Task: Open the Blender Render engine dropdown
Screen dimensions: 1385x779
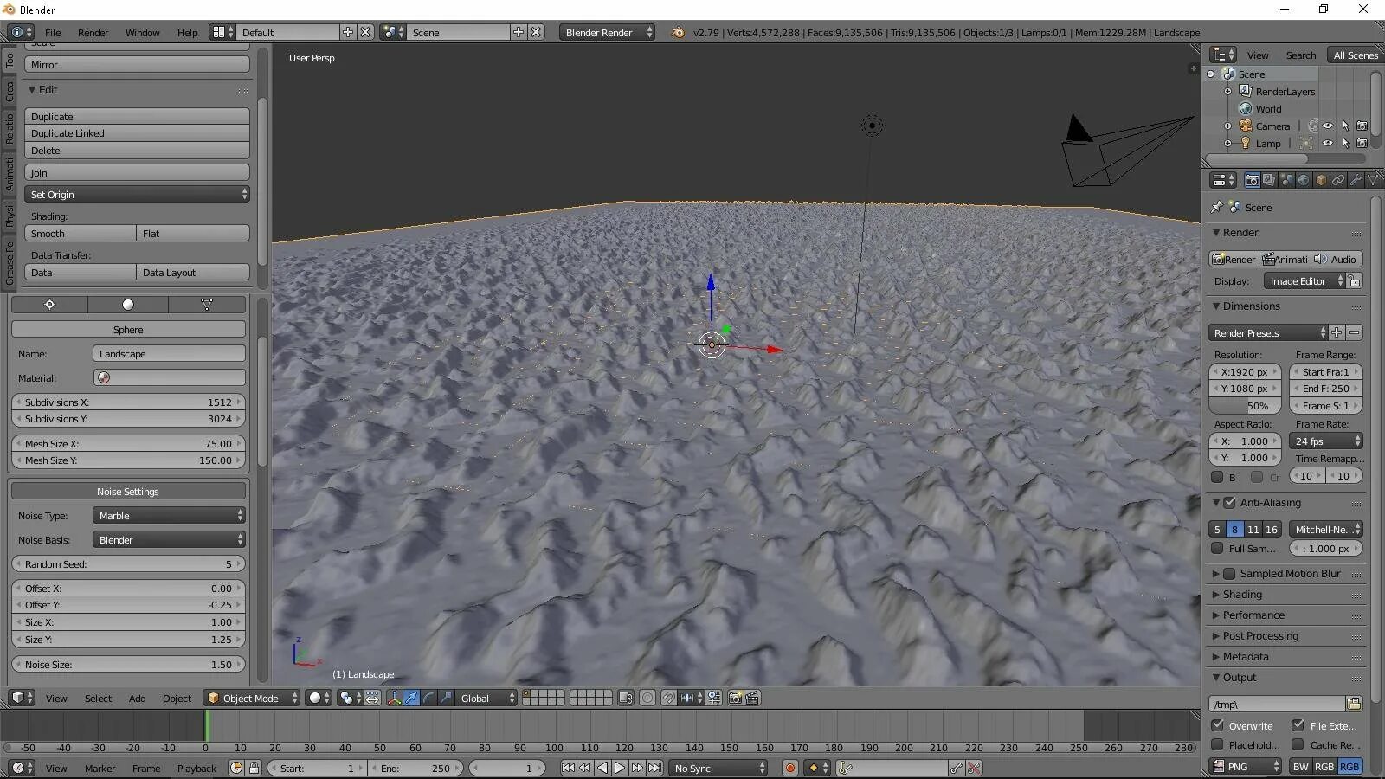Action: [607, 32]
